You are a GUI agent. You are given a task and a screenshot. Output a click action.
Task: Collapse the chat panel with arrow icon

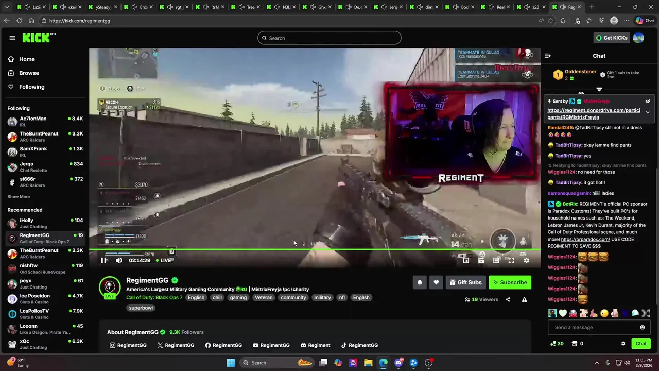point(548,56)
